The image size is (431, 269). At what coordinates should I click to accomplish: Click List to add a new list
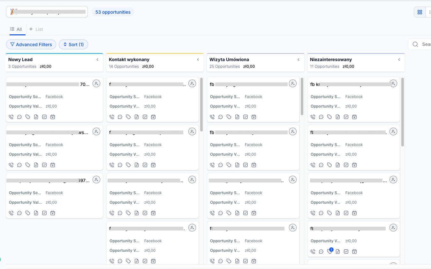click(36, 29)
